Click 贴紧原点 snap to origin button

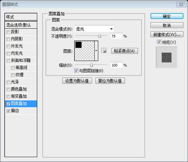(x=125, y=51)
